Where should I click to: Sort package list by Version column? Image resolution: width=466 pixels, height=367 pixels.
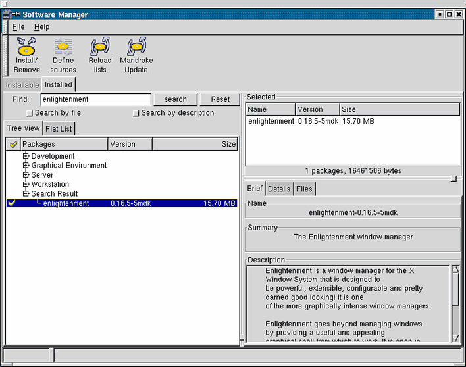point(130,144)
